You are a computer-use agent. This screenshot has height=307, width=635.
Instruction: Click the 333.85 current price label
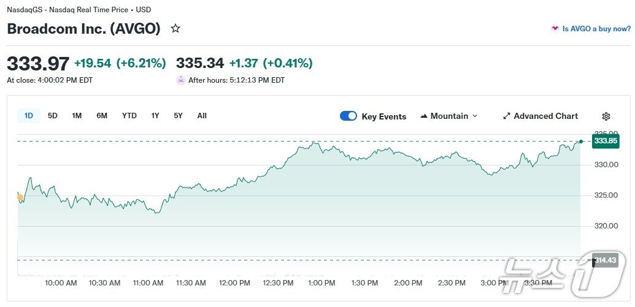coord(605,141)
